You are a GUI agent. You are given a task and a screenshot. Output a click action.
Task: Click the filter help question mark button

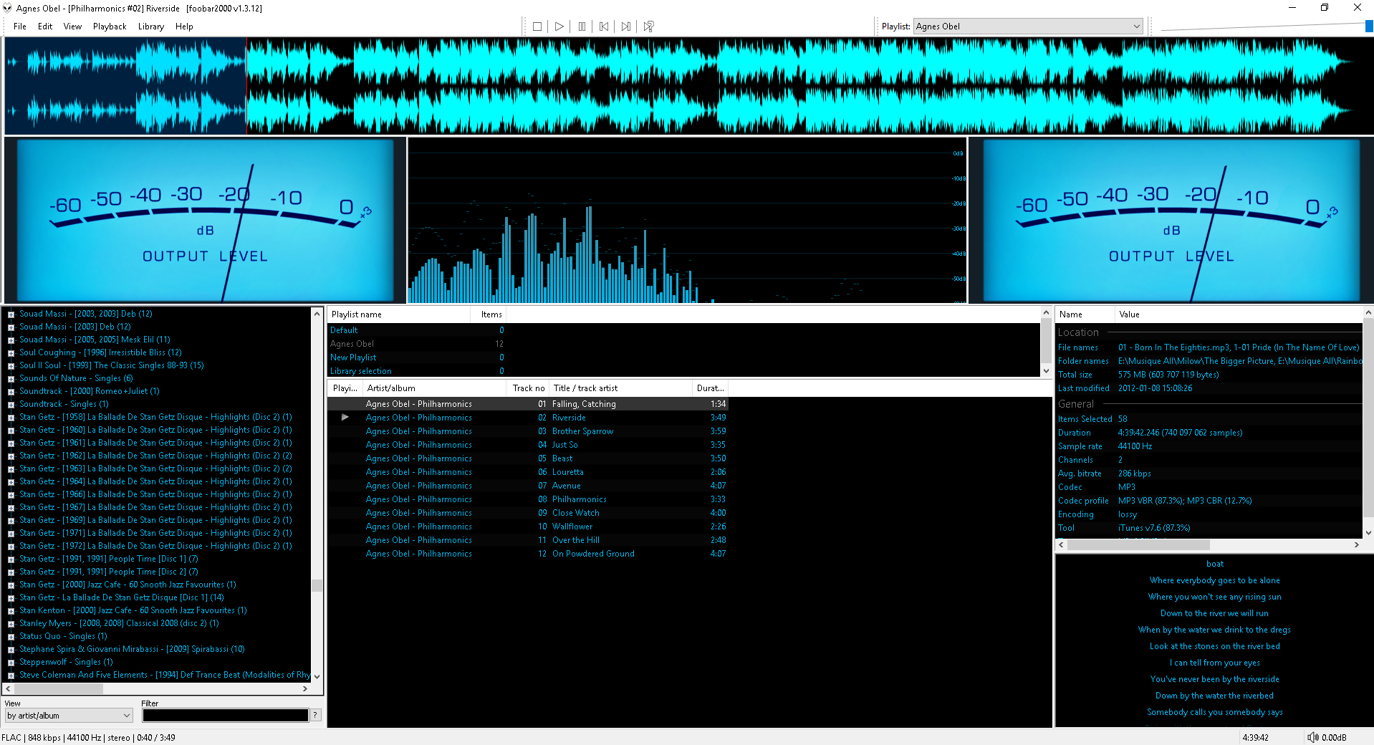point(315,715)
